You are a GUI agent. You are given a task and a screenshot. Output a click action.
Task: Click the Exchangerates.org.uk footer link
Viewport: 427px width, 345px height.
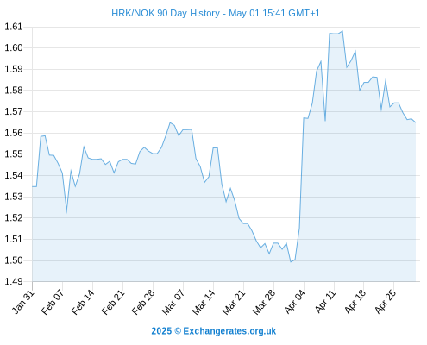229,331
